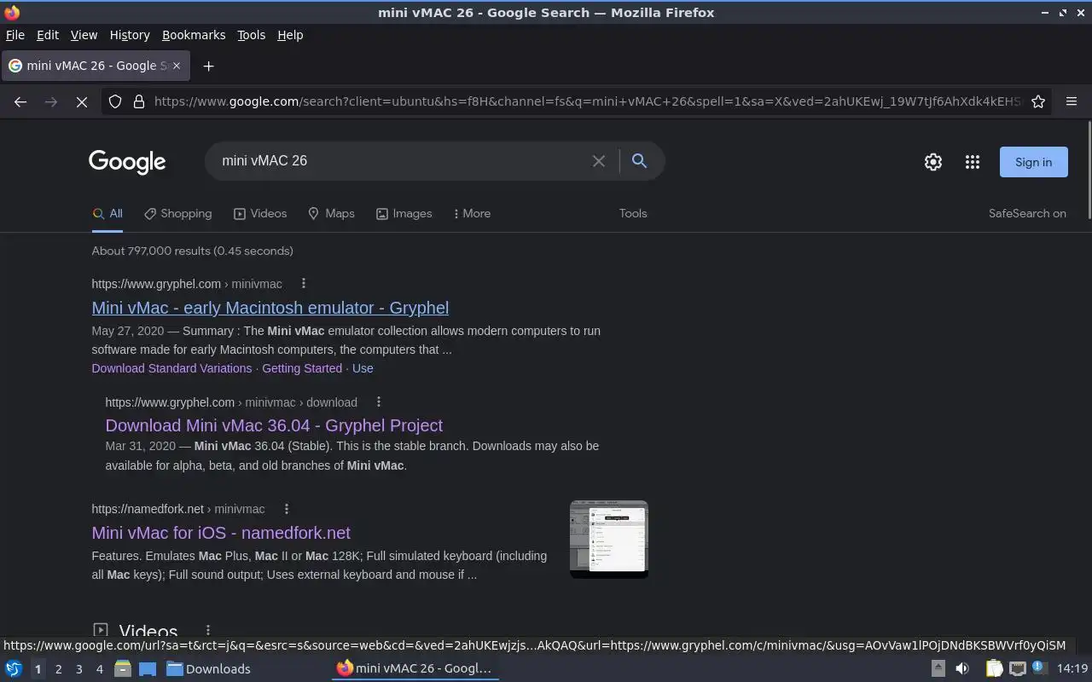The width and height of the screenshot is (1092, 682).
Task: Switch to the Videos results tab
Action: click(260, 213)
